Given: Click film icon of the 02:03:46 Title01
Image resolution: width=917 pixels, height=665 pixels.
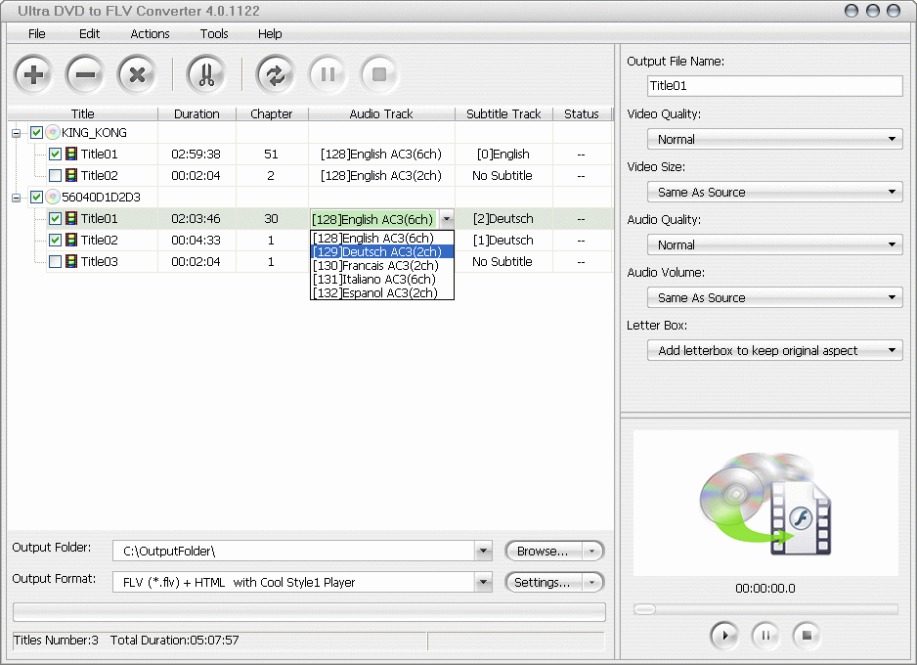Looking at the screenshot, I should coord(71,219).
